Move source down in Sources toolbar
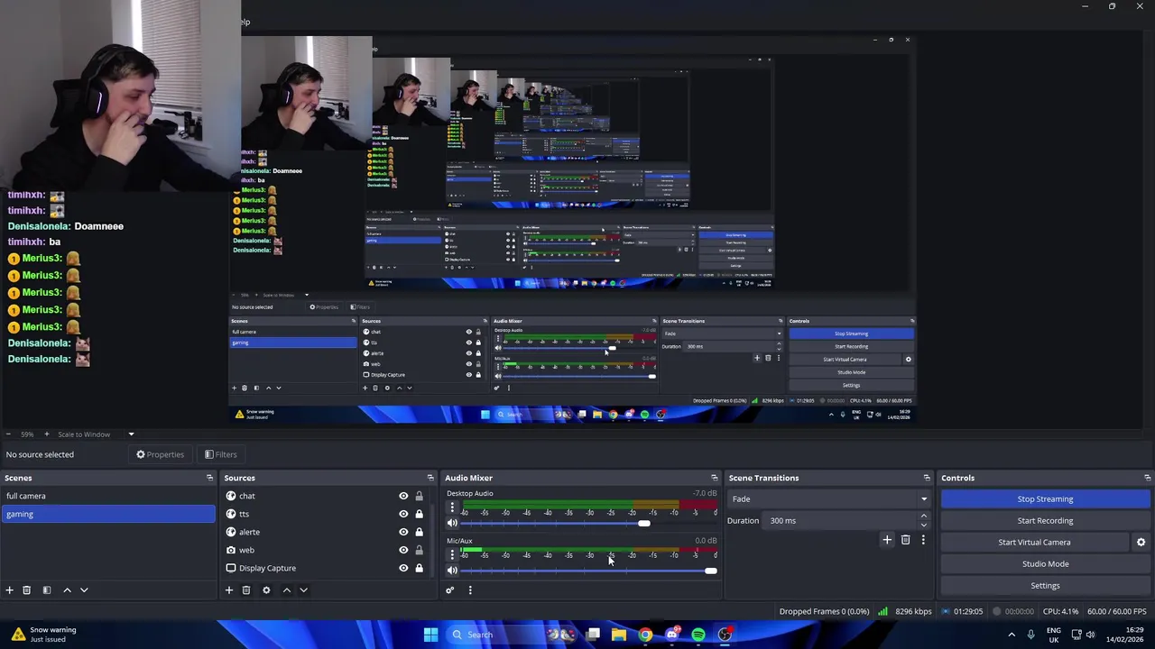Viewport: 1155px width, 649px height. click(303, 590)
